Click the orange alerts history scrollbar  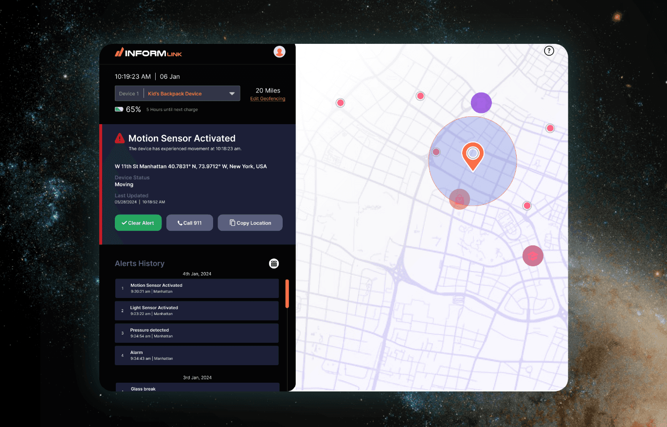tap(287, 294)
